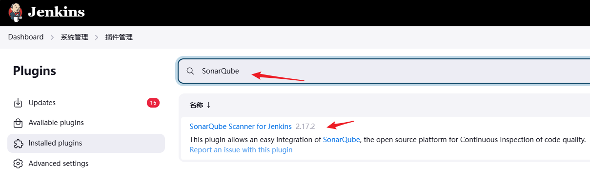Screen dimensions: 590x182
Task: Follow the SonarQube link in plugin description
Action: (x=341, y=140)
